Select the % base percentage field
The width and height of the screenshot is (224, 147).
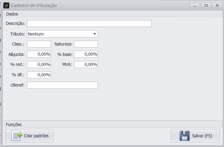86,54
